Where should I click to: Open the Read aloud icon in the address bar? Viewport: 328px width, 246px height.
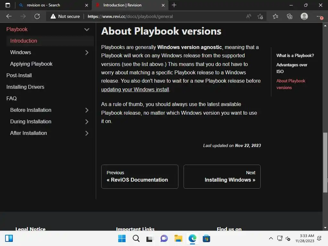[249, 16]
